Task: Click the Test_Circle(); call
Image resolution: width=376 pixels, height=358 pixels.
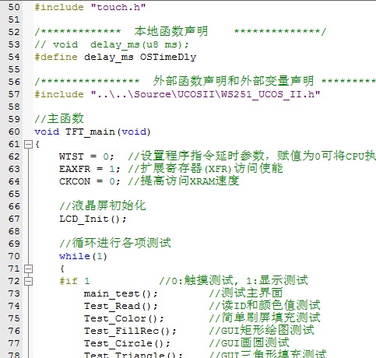Action: click(127, 343)
